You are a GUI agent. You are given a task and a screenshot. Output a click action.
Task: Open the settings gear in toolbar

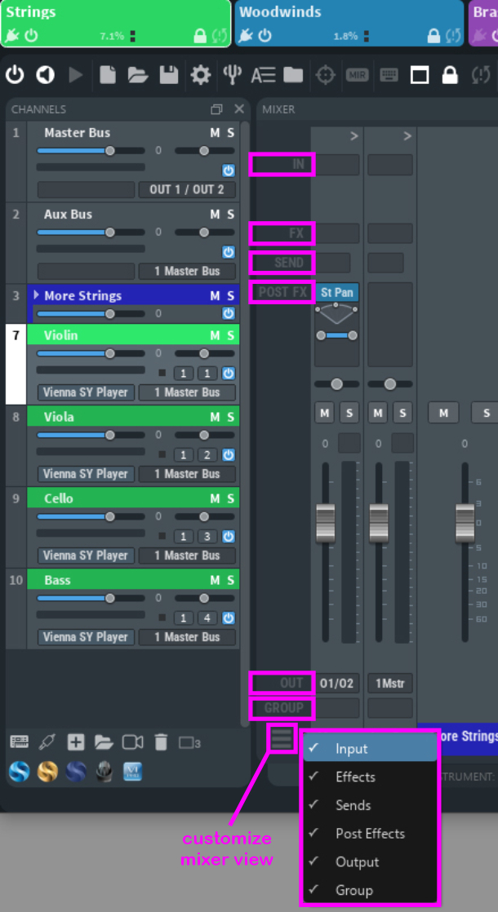point(200,76)
